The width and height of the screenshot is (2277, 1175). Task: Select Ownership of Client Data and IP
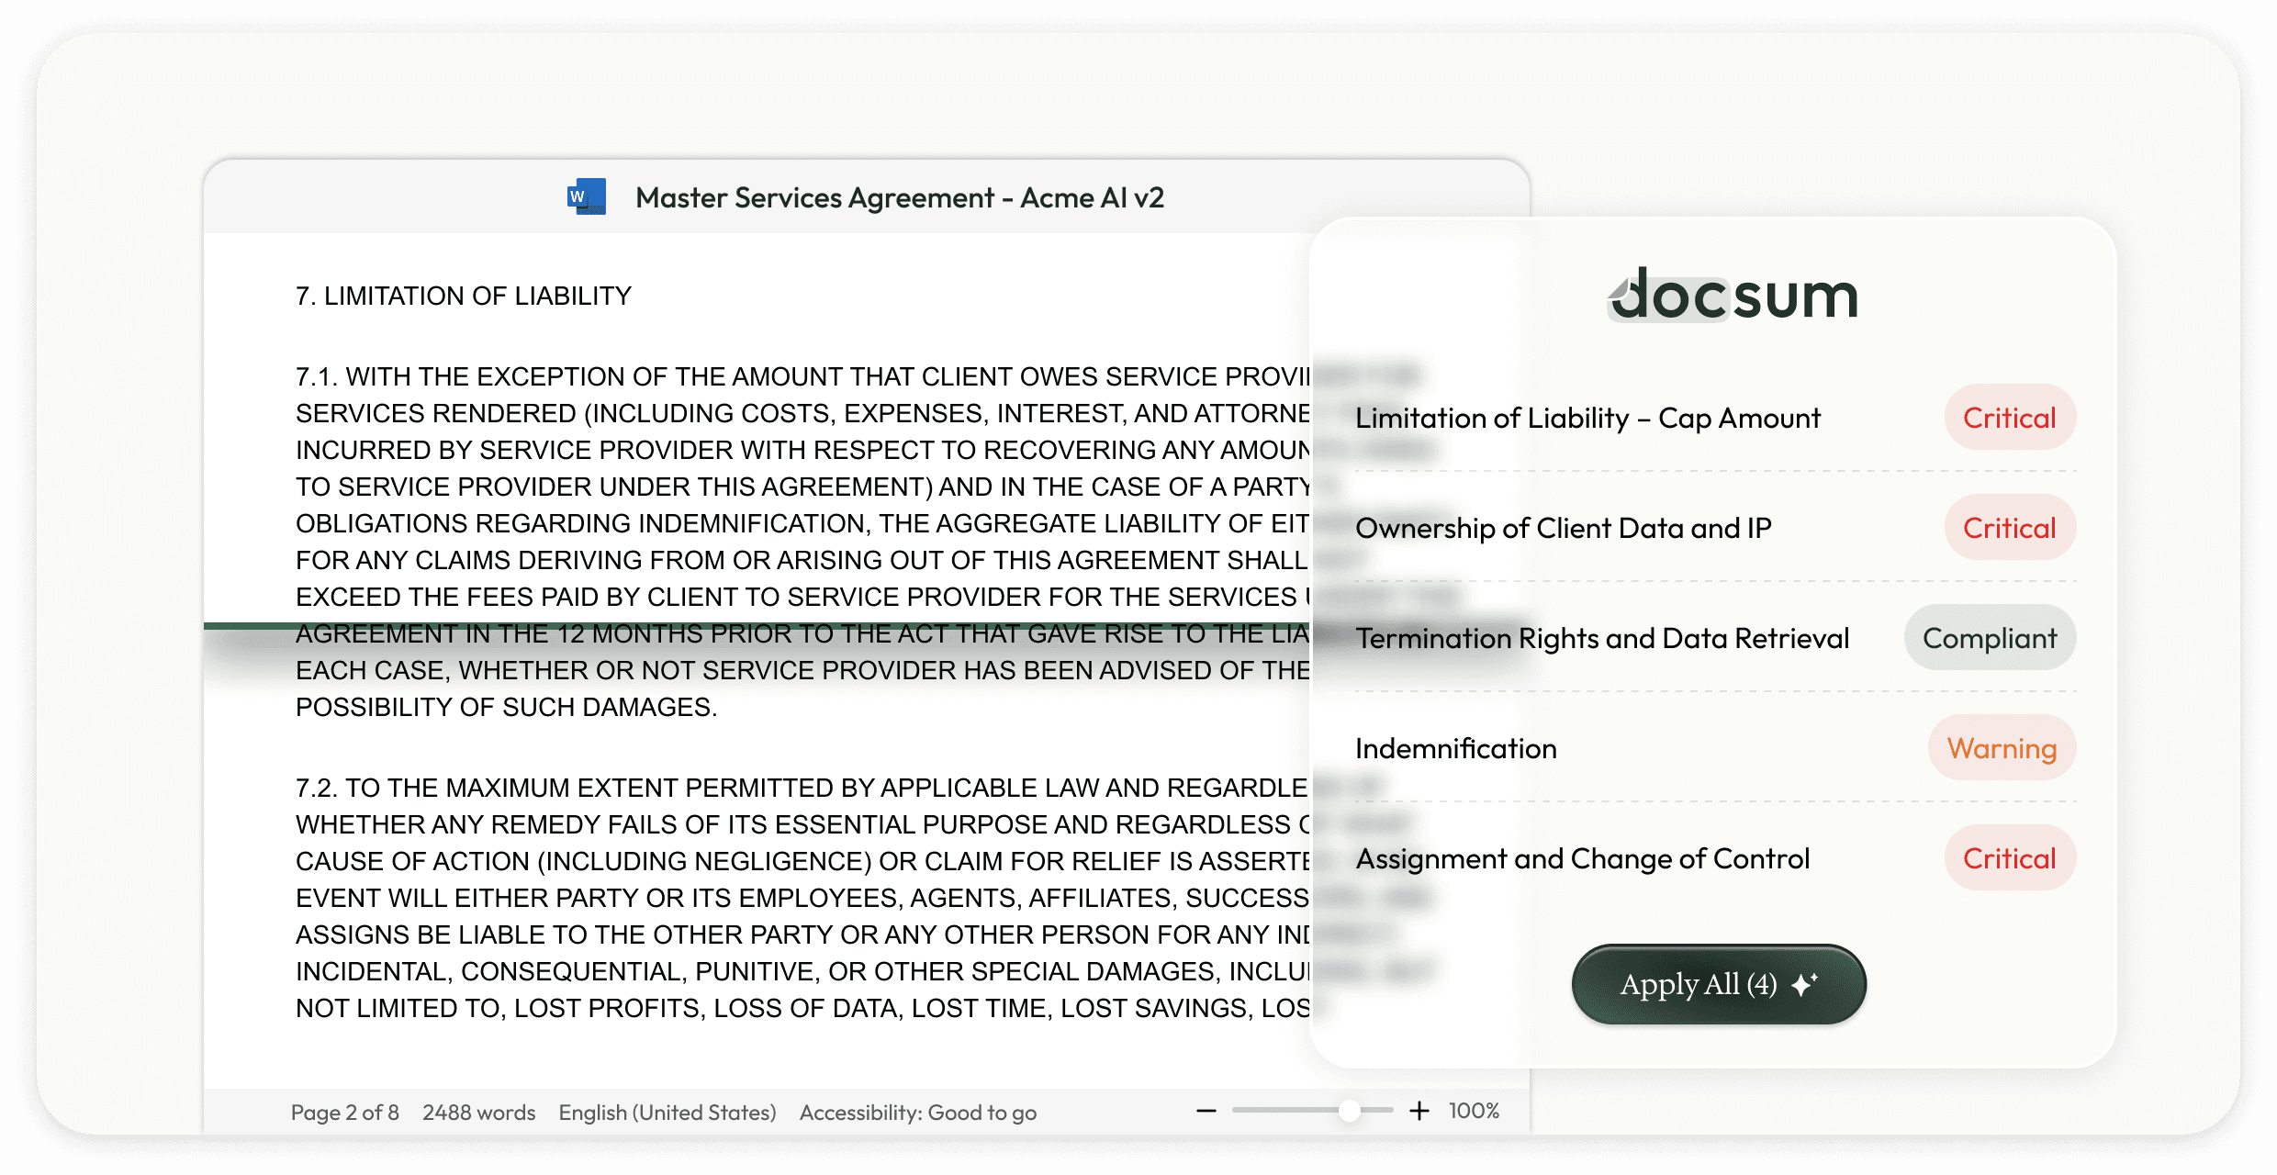pos(1563,528)
